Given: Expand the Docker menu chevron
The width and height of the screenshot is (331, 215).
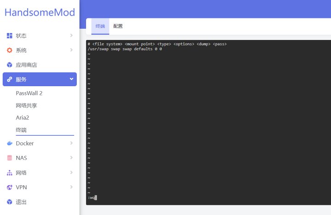Looking at the screenshot, I should [x=71, y=143].
